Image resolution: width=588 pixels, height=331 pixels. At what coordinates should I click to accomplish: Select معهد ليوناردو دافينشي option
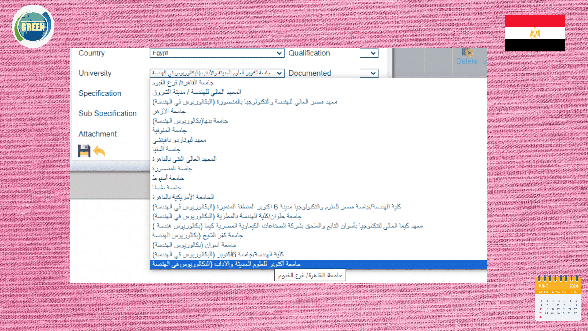click(179, 140)
